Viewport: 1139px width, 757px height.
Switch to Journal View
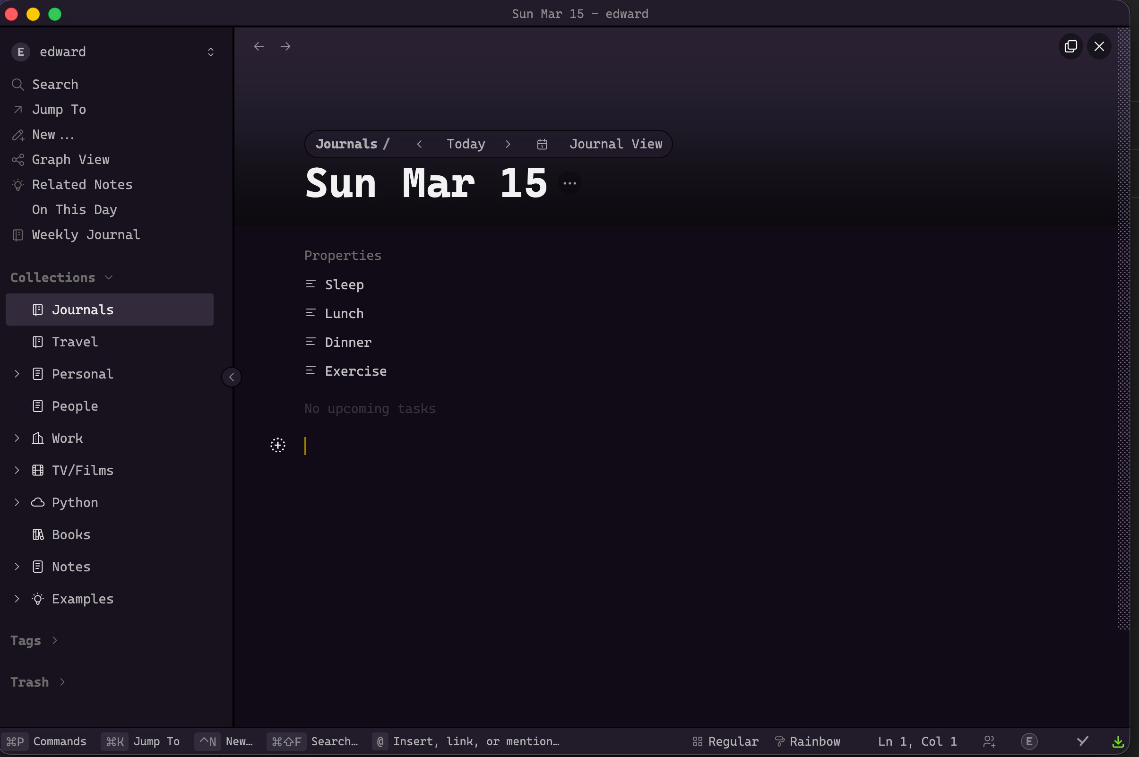tap(615, 144)
